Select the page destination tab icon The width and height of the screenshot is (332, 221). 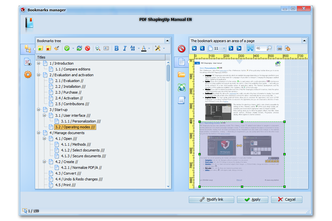pos(182,62)
